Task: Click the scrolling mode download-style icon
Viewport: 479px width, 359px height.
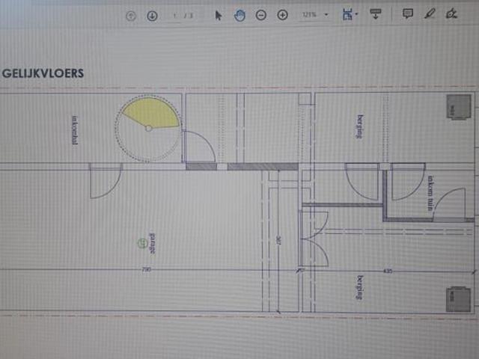Action: pos(376,13)
